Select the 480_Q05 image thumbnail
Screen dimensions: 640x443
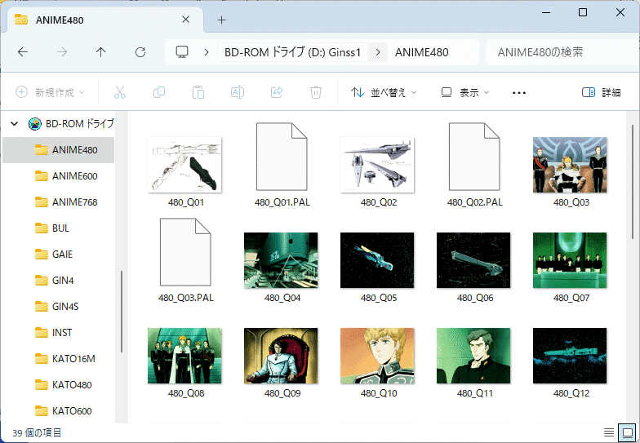(377, 260)
